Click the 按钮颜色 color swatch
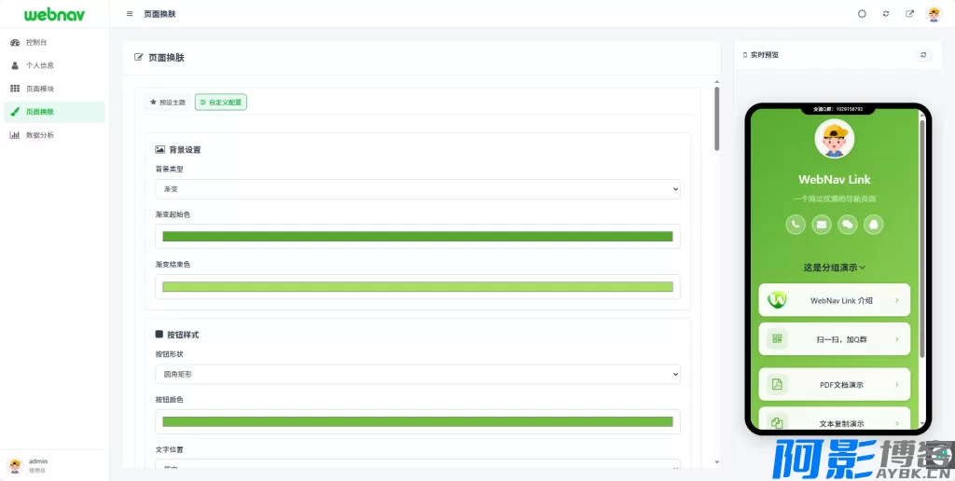 417,421
